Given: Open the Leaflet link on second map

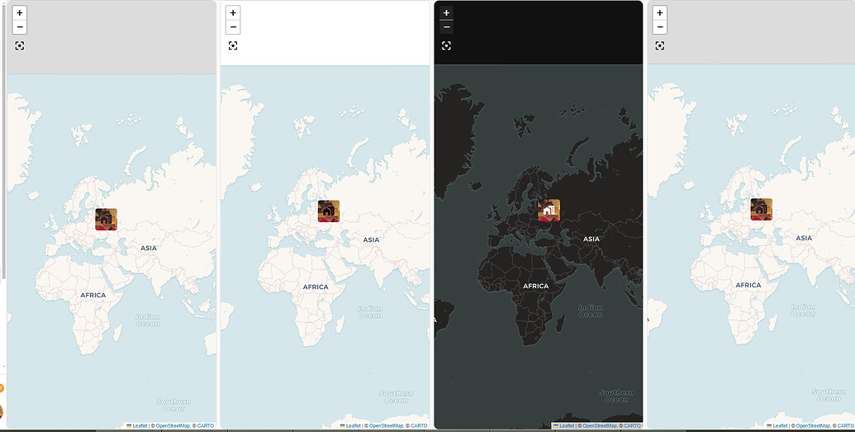Looking at the screenshot, I should pyautogui.click(x=350, y=425).
